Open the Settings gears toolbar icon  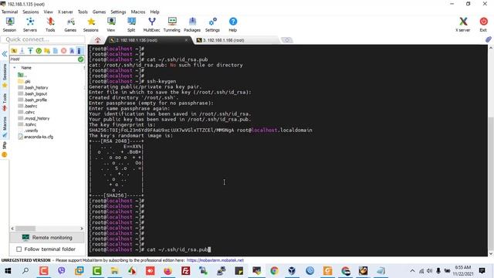(212, 25)
